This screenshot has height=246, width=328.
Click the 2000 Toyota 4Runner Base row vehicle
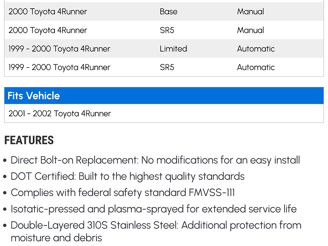[x=48, y=12]
